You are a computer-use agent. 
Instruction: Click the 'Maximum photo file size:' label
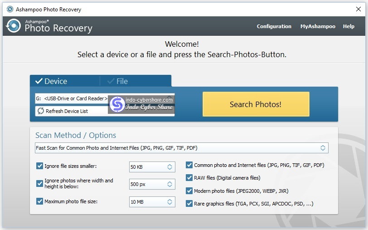tap(71, 201)
